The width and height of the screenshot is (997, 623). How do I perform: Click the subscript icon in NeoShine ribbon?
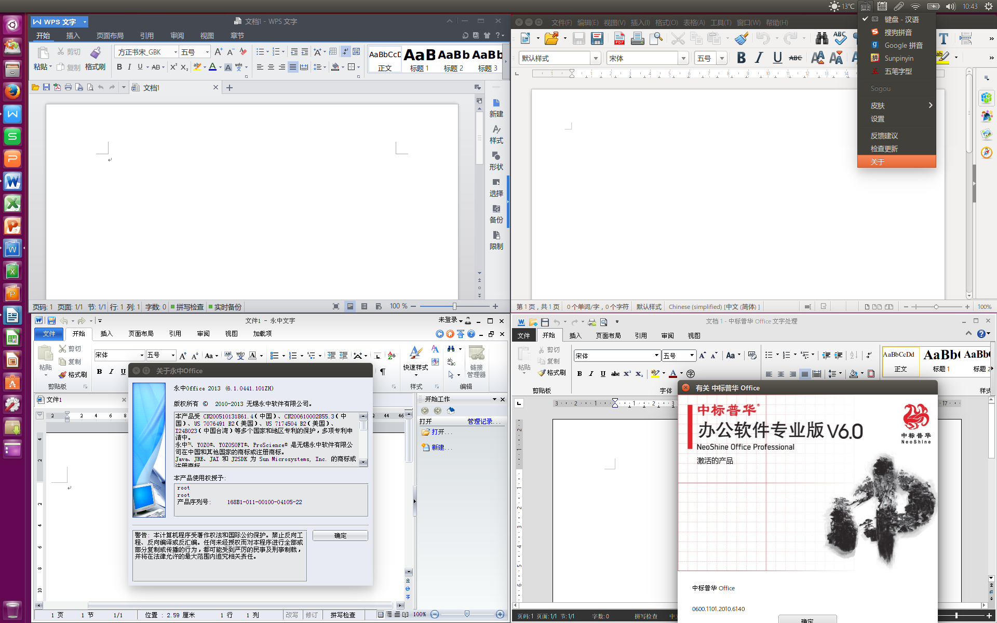point(639,374)
